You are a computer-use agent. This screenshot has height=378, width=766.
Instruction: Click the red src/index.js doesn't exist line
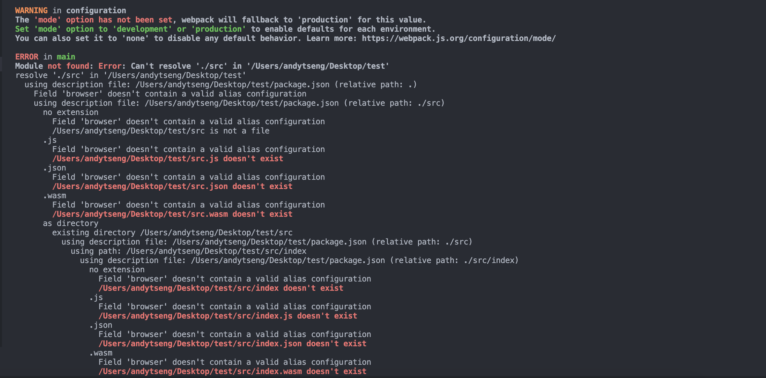click(x=228, y=316)
